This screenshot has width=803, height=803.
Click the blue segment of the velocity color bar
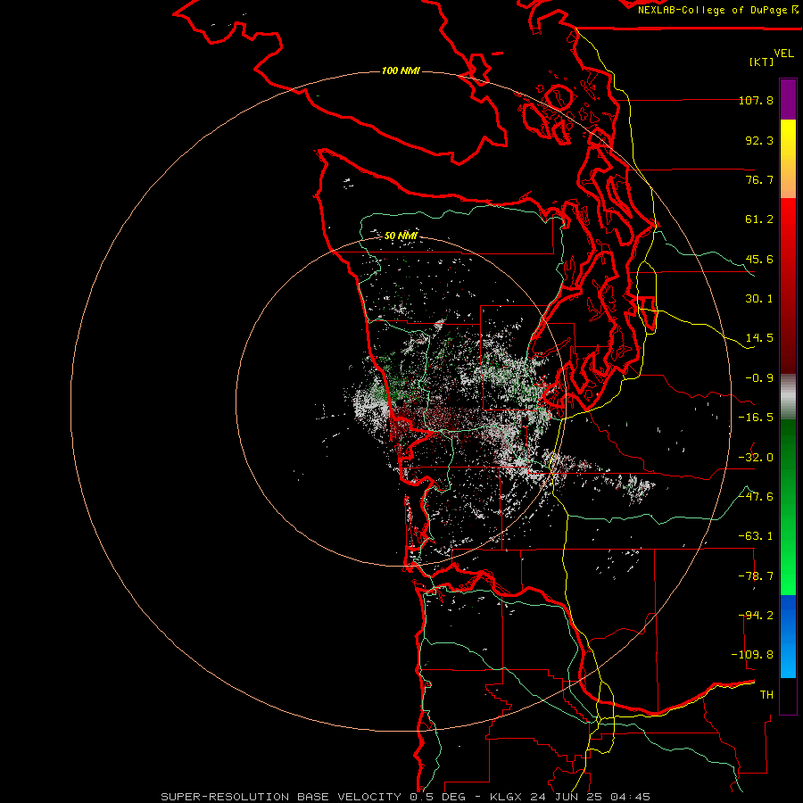point(788,636)
